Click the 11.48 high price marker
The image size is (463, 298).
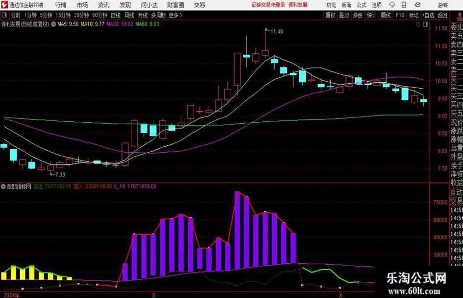[277, 32]
